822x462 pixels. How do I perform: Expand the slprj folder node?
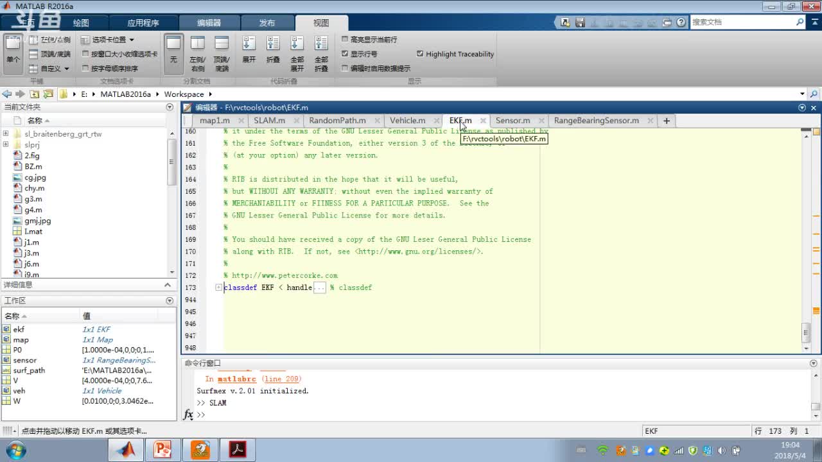[x=6, y=145]
